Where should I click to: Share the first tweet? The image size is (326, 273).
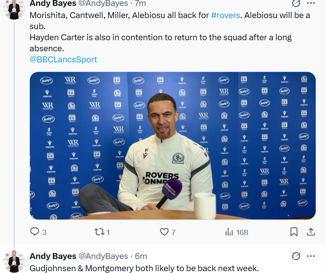tap(311, 232)
